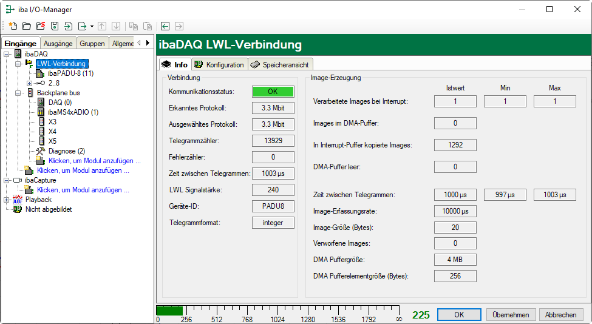Click the LWL Signalstärke value 240
The image size is (592, 324).
(x=273, y=190)
